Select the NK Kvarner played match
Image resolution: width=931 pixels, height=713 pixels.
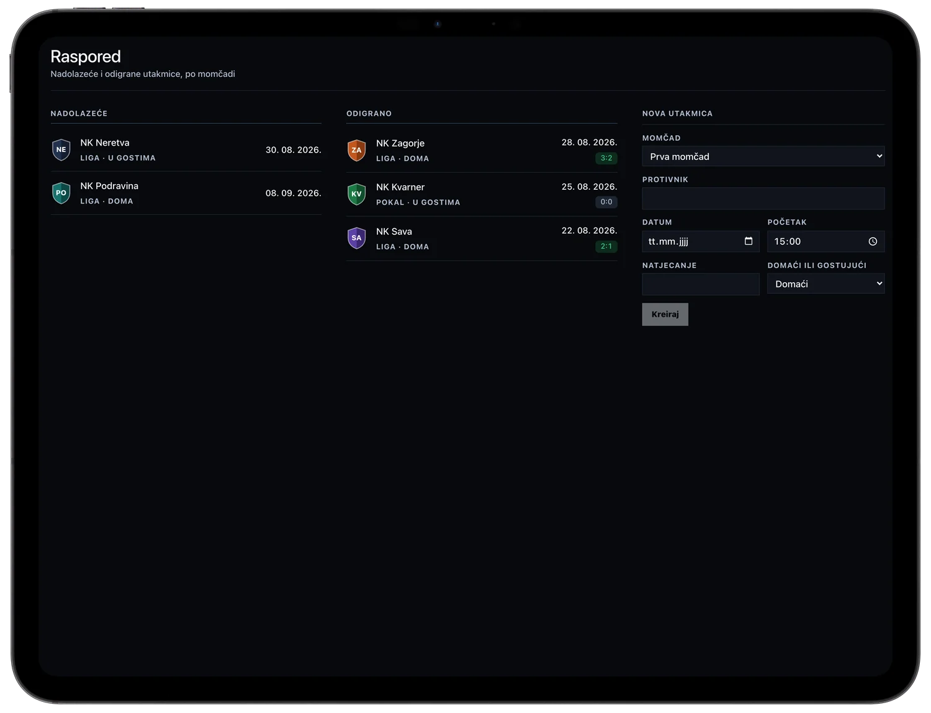(482, 194)
